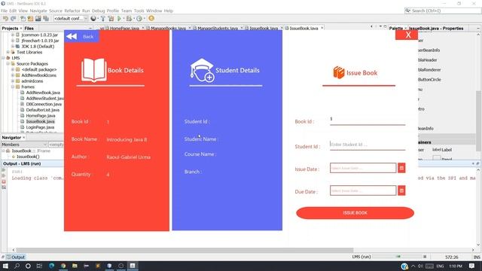Click the Clean and Build icon
This screenshot has width=482, height=271.
coord(111,19)
